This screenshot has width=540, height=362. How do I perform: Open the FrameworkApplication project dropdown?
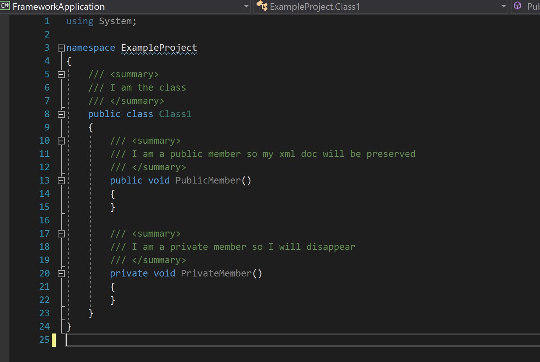pos(125,7)
